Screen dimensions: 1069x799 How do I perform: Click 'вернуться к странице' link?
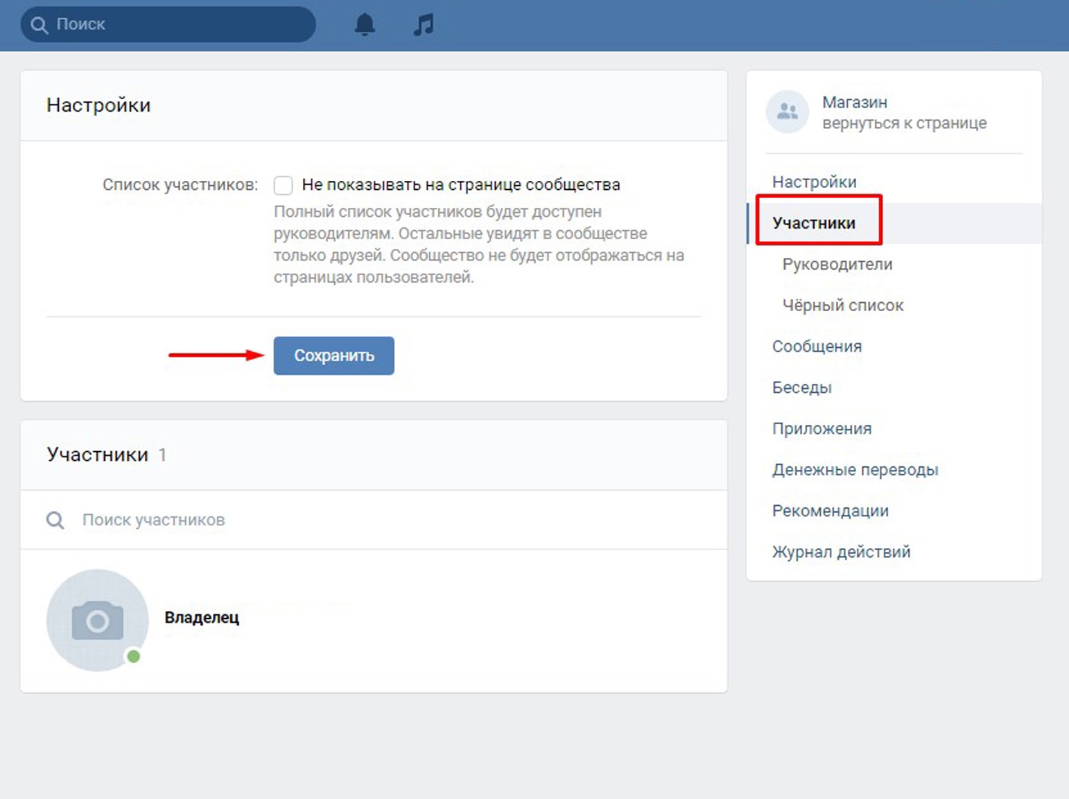click(904, 123)
